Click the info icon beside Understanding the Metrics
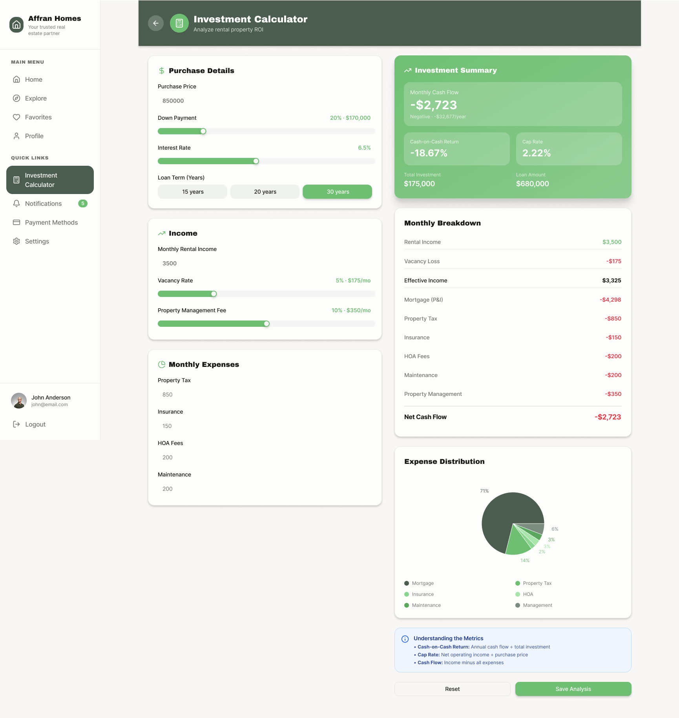 pos(405,639)
